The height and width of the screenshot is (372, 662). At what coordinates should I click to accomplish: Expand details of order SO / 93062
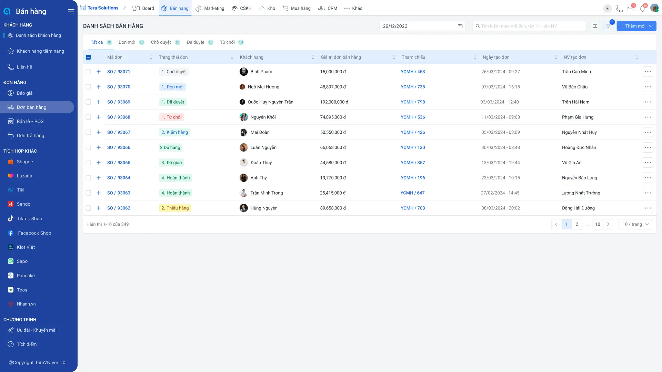click(99, 208)
